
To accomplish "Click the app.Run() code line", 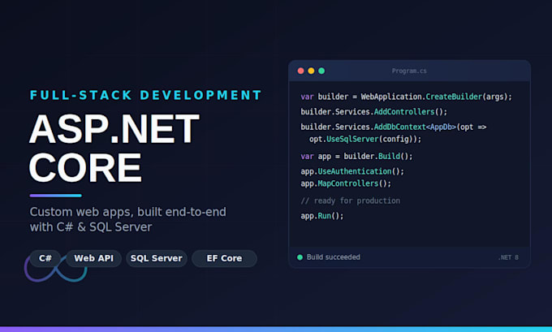I will coord(322,216).
